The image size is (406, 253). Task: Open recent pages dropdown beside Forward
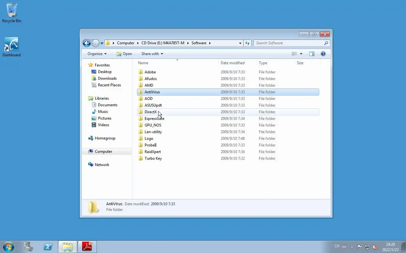(x=102, y=43)
